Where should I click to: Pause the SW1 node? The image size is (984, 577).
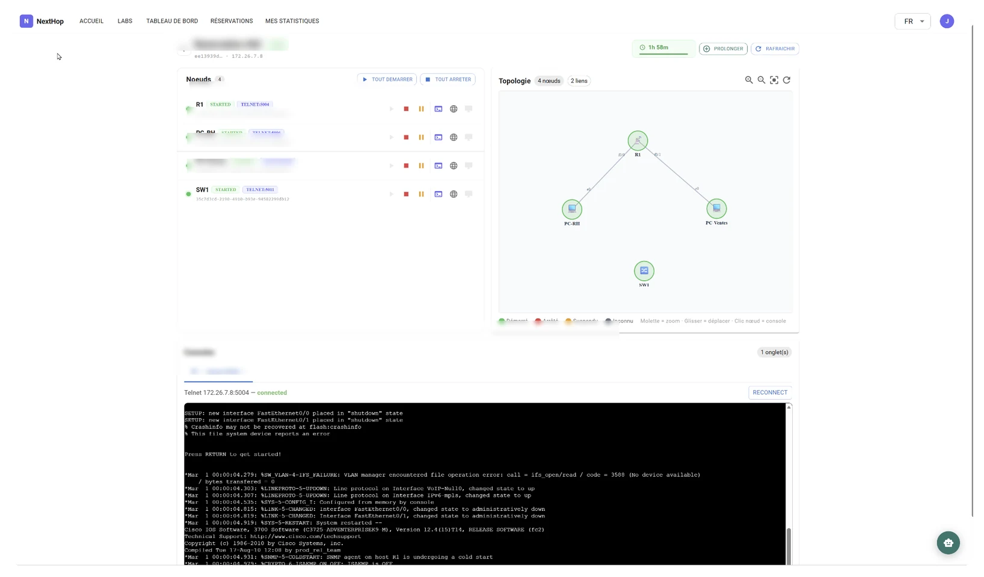pos(421,194)
